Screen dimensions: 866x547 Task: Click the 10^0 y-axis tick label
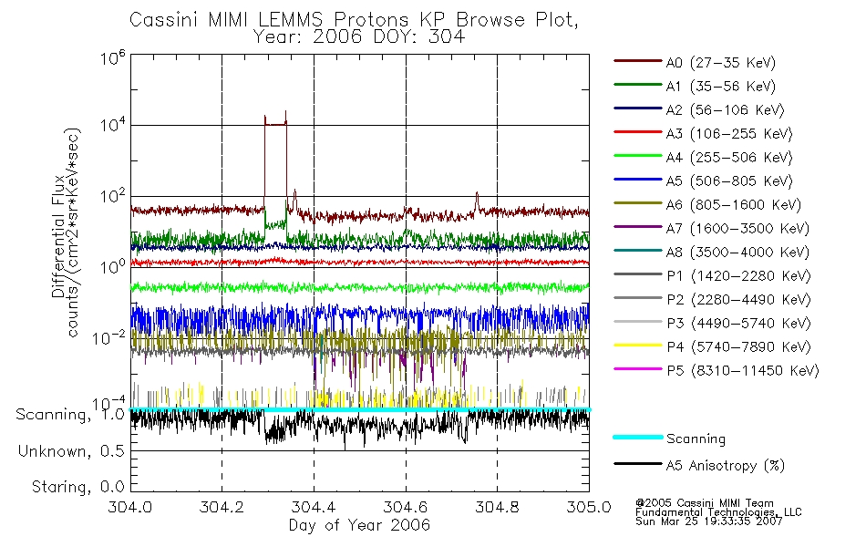(113, 266)
